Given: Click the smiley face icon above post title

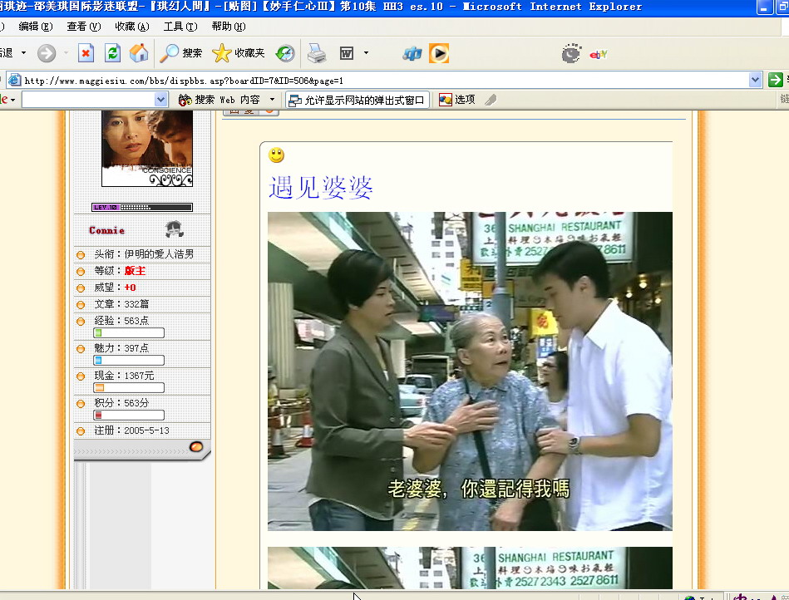Looking at the screenshot, I should click(x=276, y=155).
